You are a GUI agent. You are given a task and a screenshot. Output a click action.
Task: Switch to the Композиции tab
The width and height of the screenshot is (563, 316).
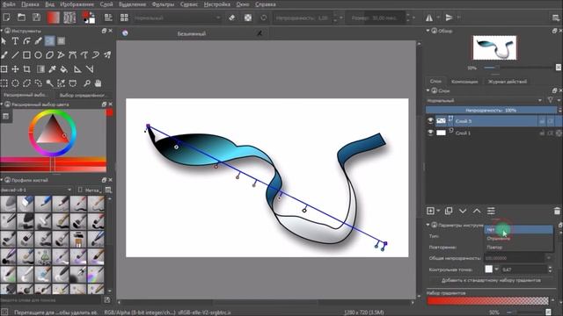(x=464, y=82)
